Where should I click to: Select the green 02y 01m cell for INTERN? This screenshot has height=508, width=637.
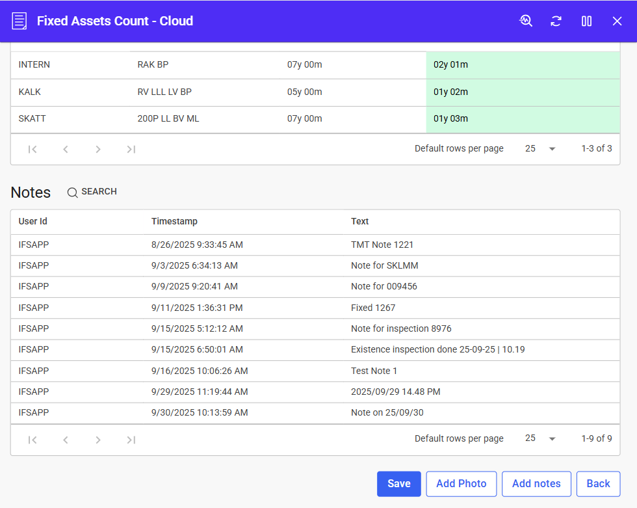(523, 65)
